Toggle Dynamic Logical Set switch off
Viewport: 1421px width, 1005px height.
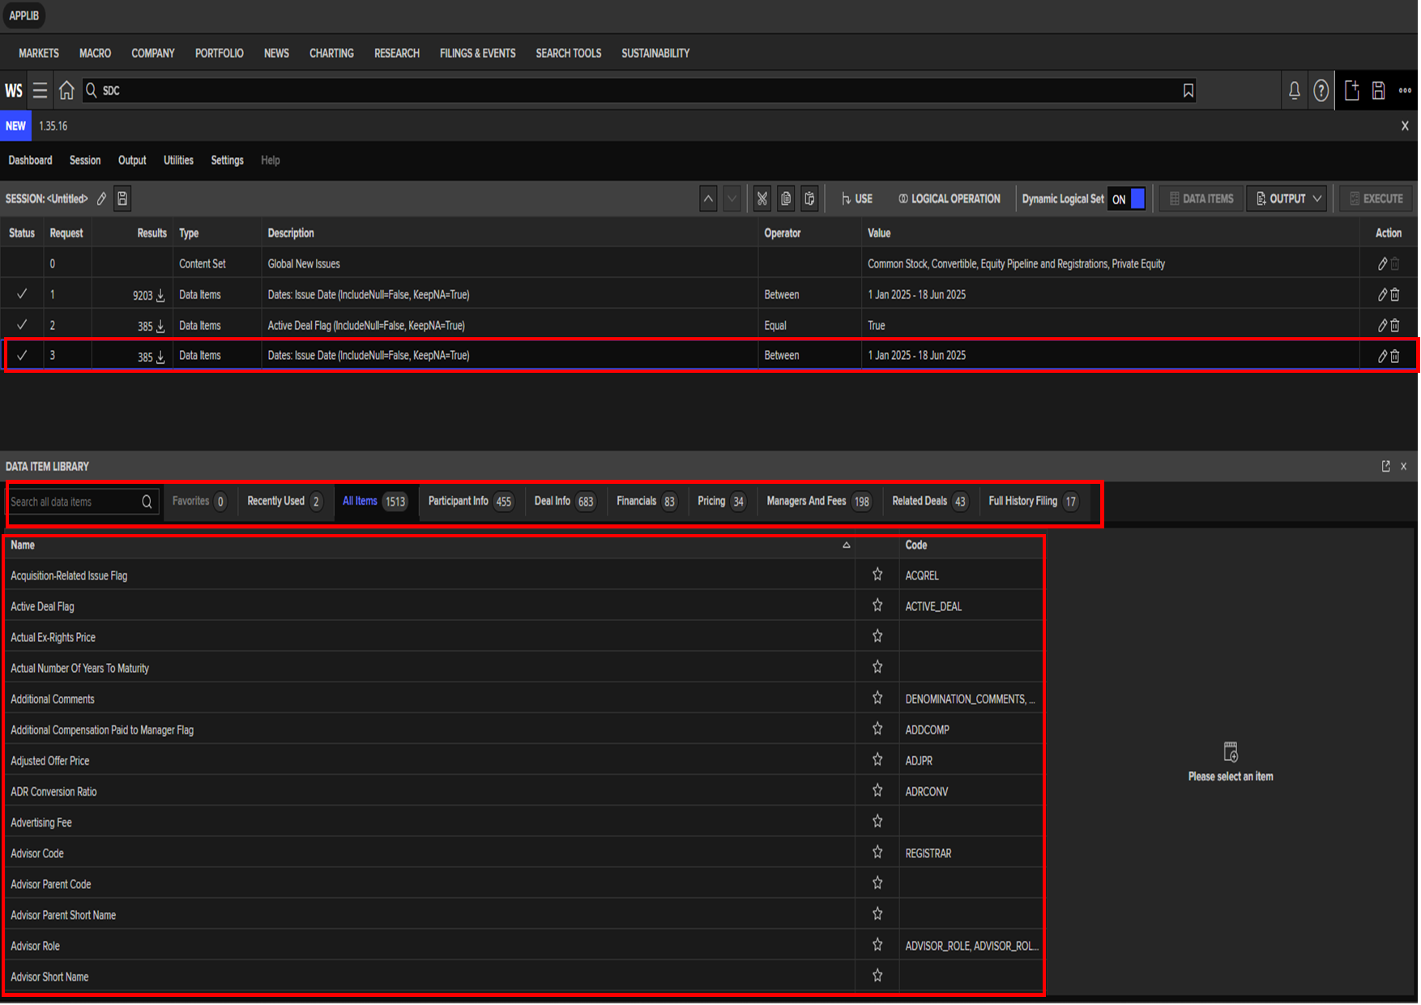pyautogui.click(x=1127, y=199)
